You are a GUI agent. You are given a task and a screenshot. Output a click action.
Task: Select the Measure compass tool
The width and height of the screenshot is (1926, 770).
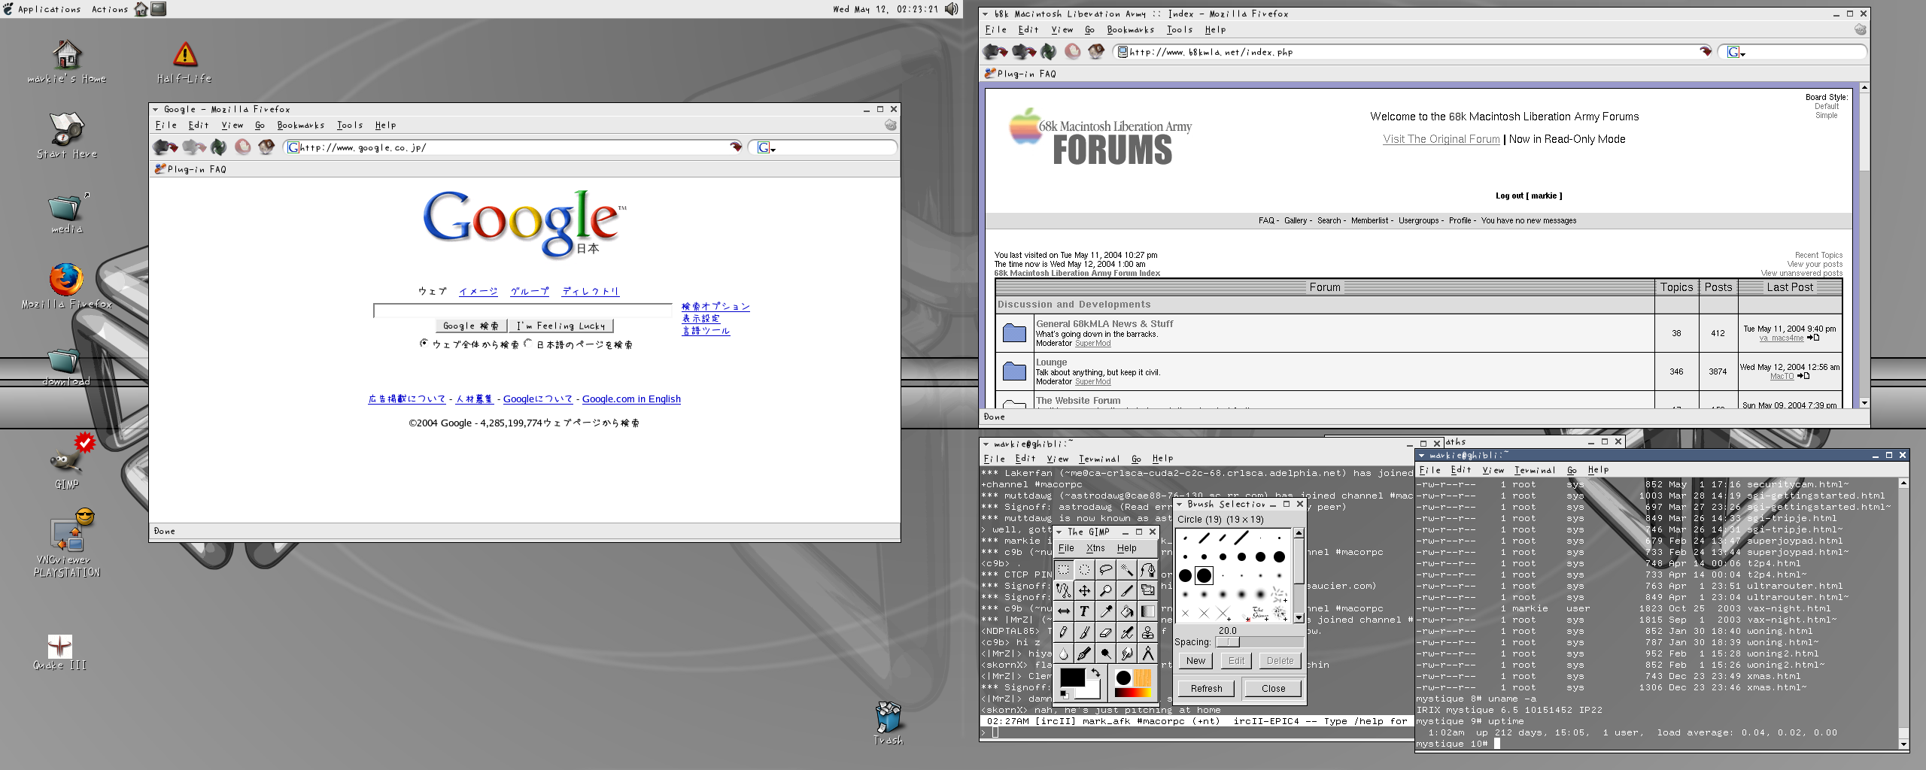coord(1147,653)
